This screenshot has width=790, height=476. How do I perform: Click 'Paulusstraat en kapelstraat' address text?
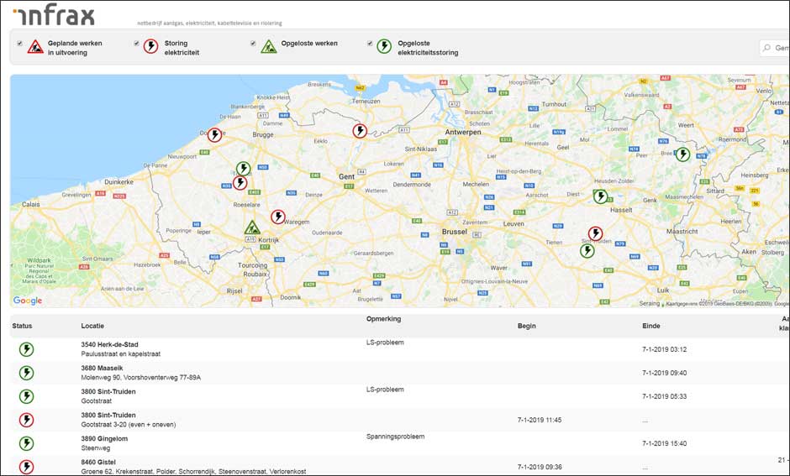121,354
